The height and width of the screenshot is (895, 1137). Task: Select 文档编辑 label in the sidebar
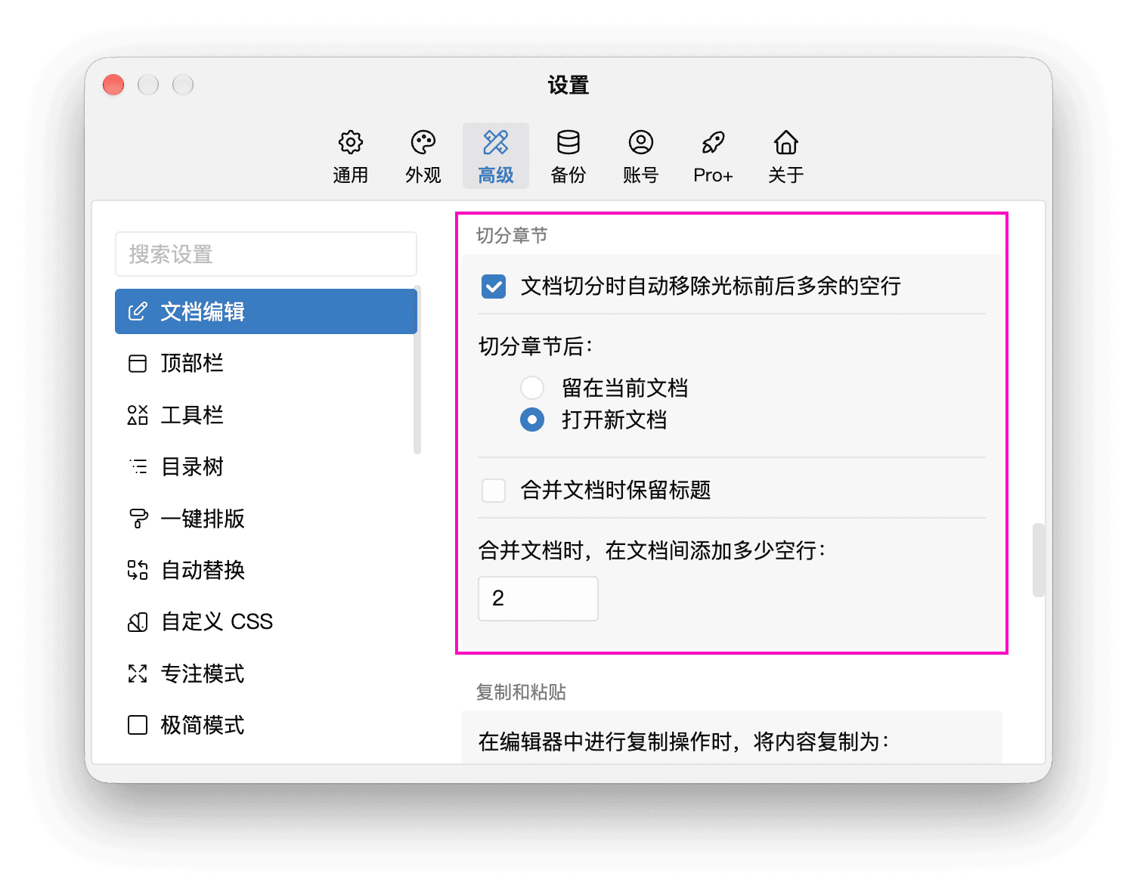click(x=203, y=311)
